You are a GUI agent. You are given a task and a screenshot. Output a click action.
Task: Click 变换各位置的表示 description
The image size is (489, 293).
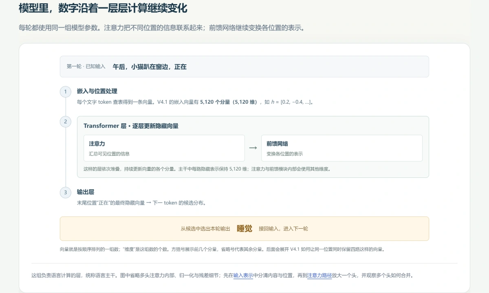click(285, 154)
